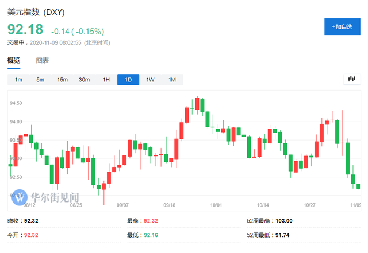368x253 pixels.
Task: Select the 1H interval
Action: coord(106,80)
